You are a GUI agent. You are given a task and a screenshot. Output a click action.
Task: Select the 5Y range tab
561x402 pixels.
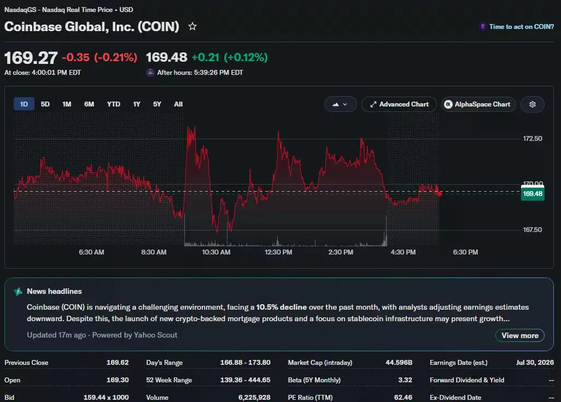pos(157,104)
